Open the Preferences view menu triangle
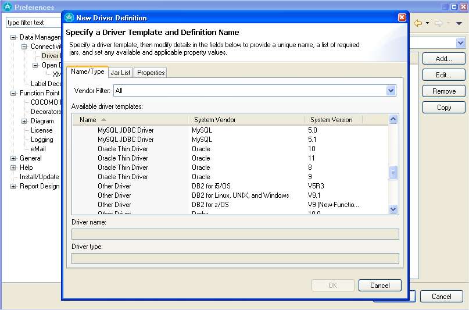469x310 pixels. [459, 23]
